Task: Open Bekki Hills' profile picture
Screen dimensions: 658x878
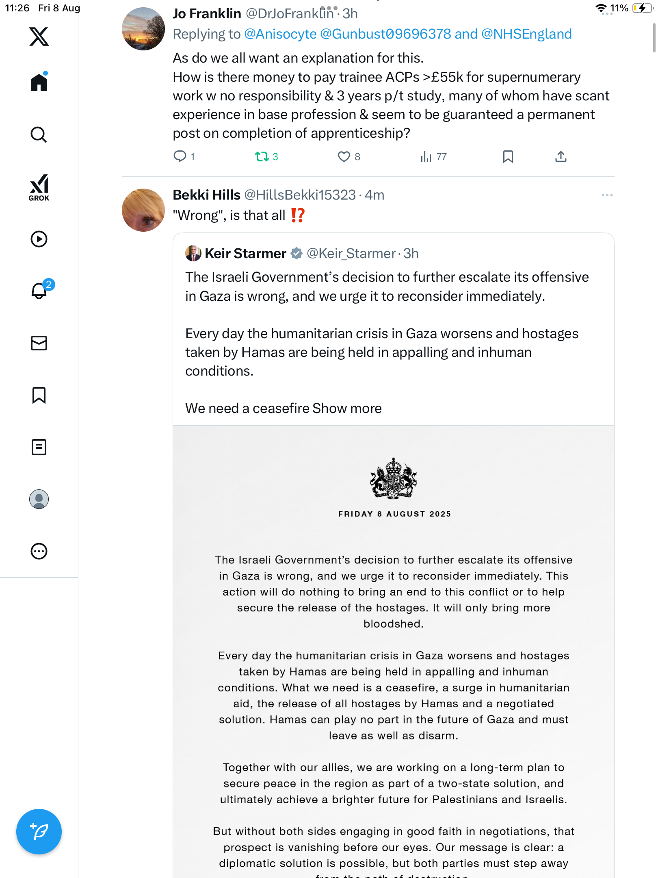Action: (143, 210)
